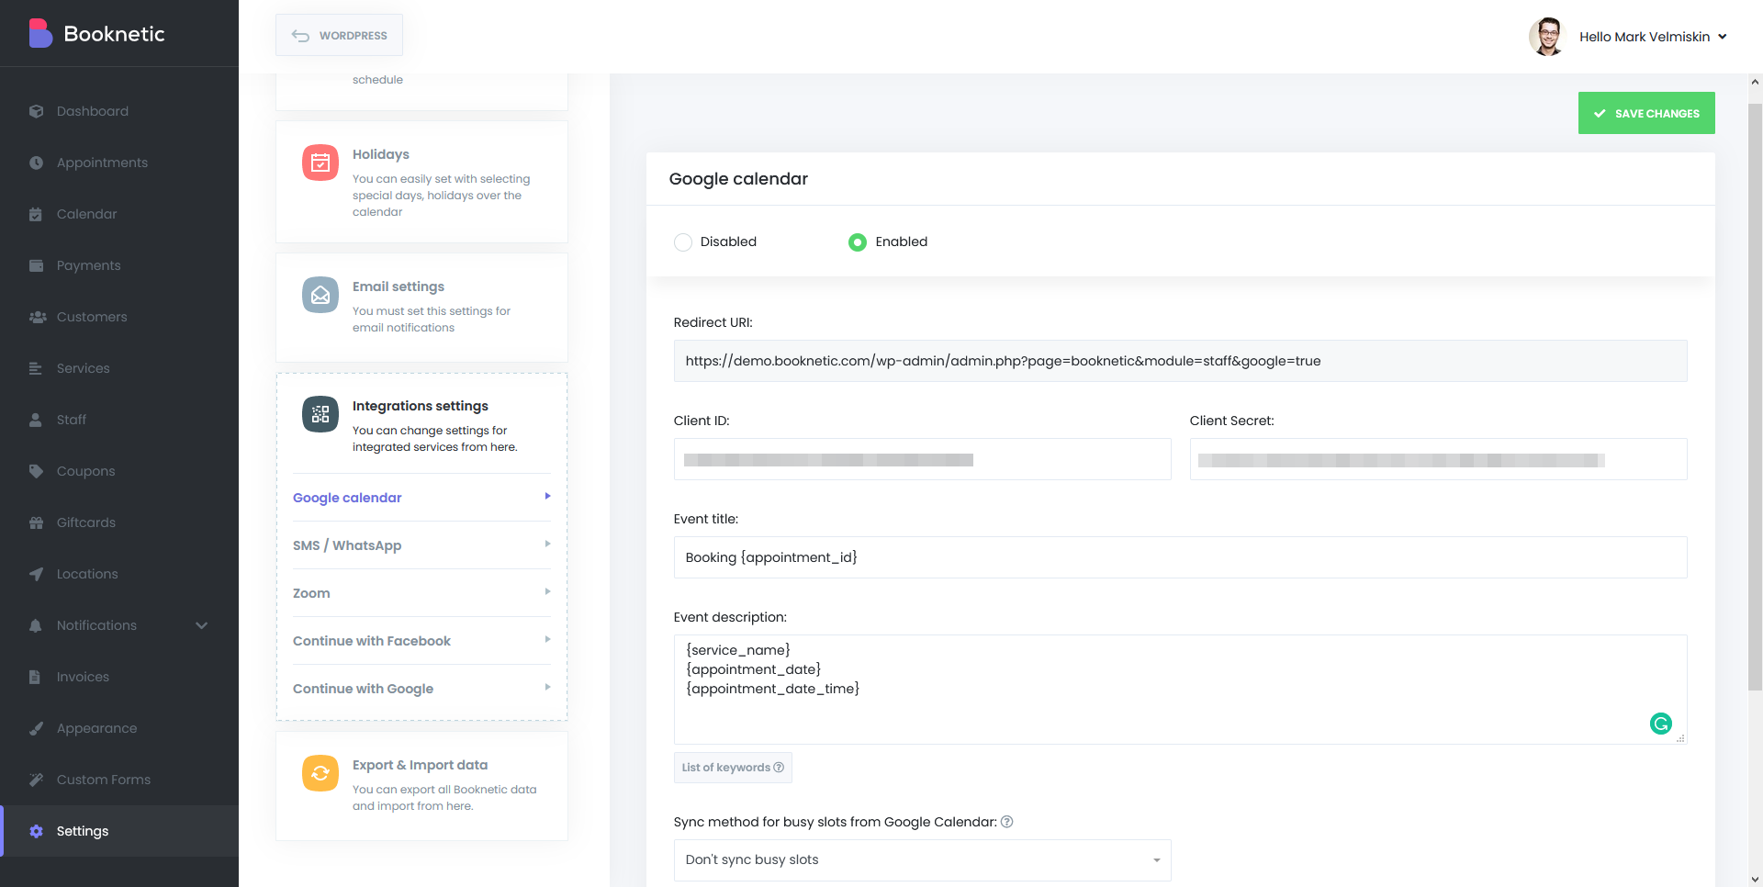Click the orange Export & Import icon
This screenshot has width=1763, height=887.
pos(320,773)
